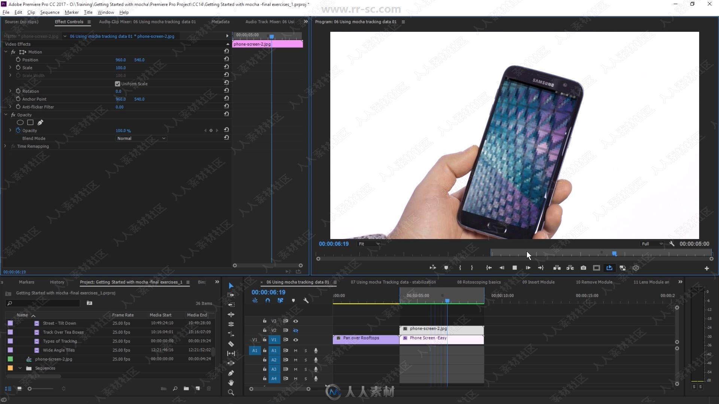Viewport: 719px width, 404px height.
Task: Switch to Metadata tab
Action: pyautogui.click(x=220, y=22)
